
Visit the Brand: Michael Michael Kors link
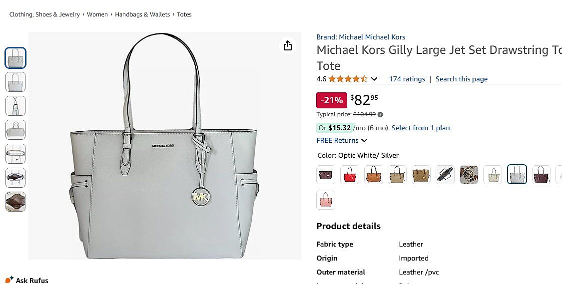[x=361, y=37]
